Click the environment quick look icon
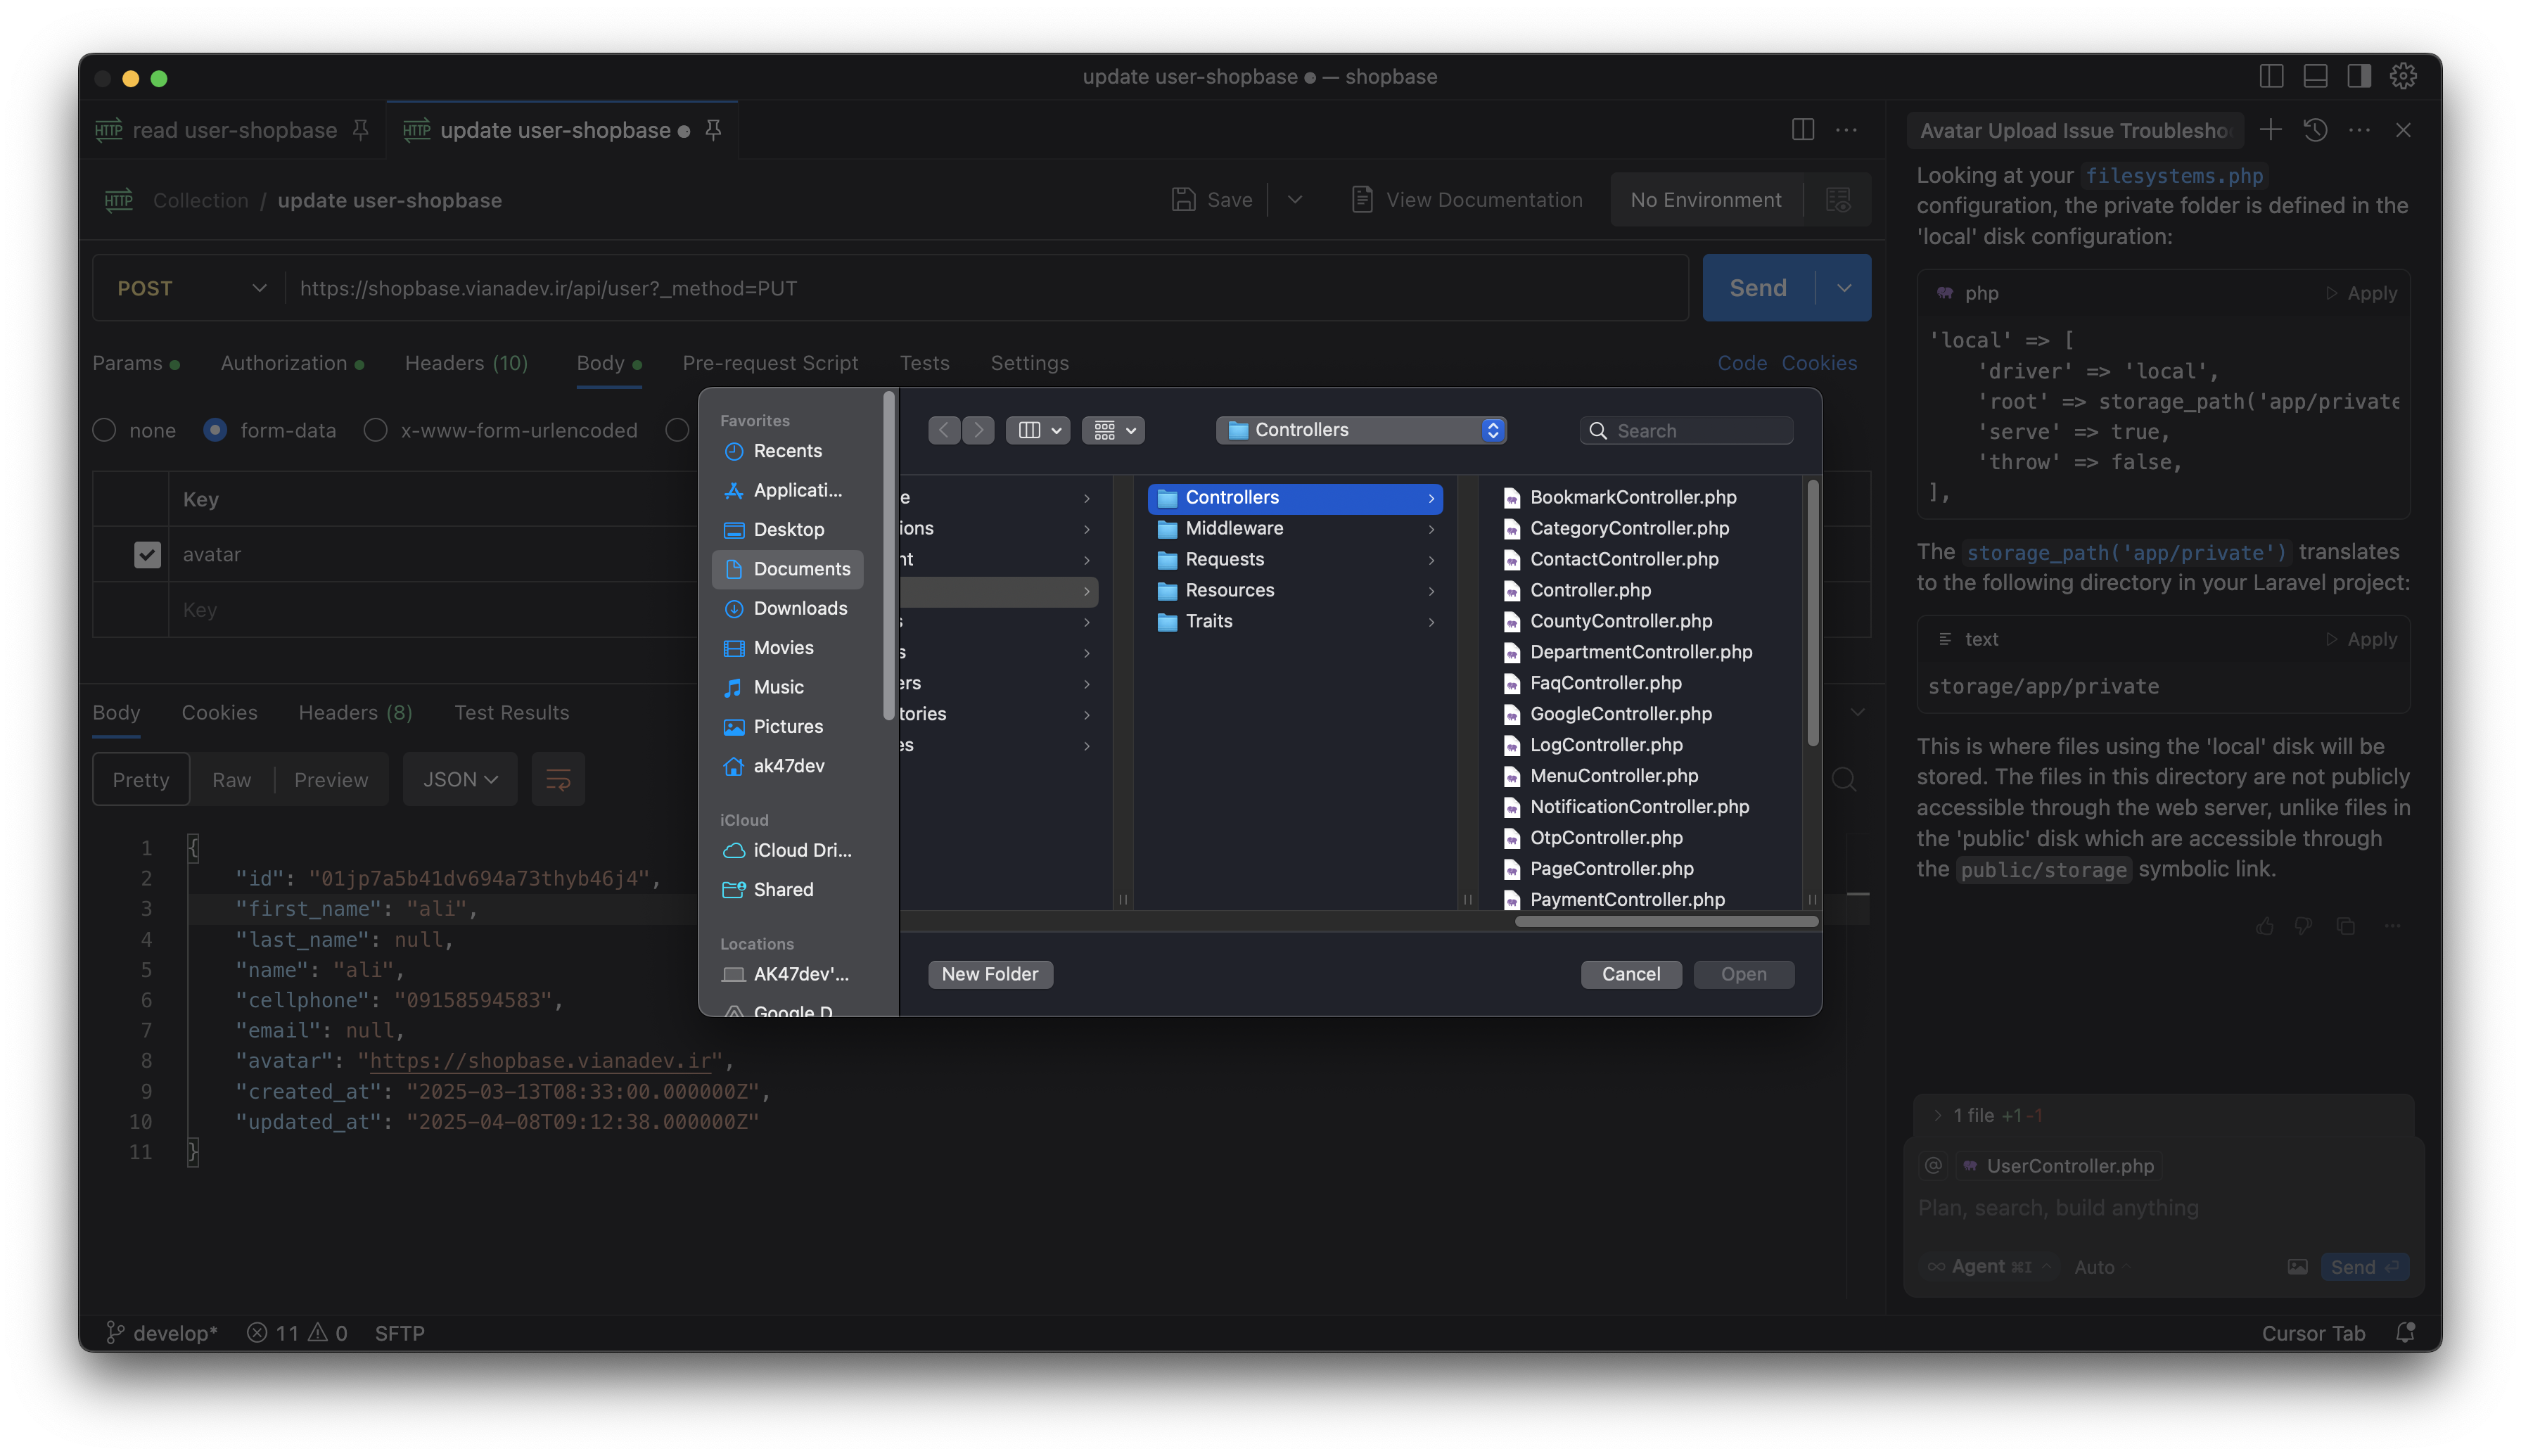This screenshot has height=1456, width=2521. [x=1838, y=199]
